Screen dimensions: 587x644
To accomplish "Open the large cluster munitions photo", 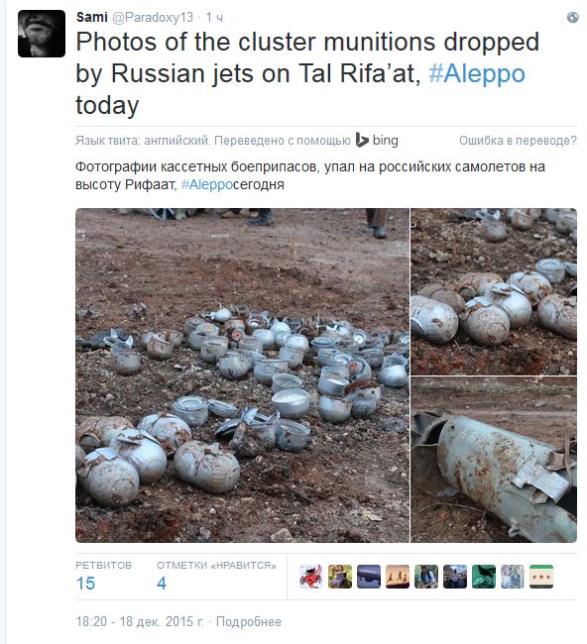I will (243, 376).
